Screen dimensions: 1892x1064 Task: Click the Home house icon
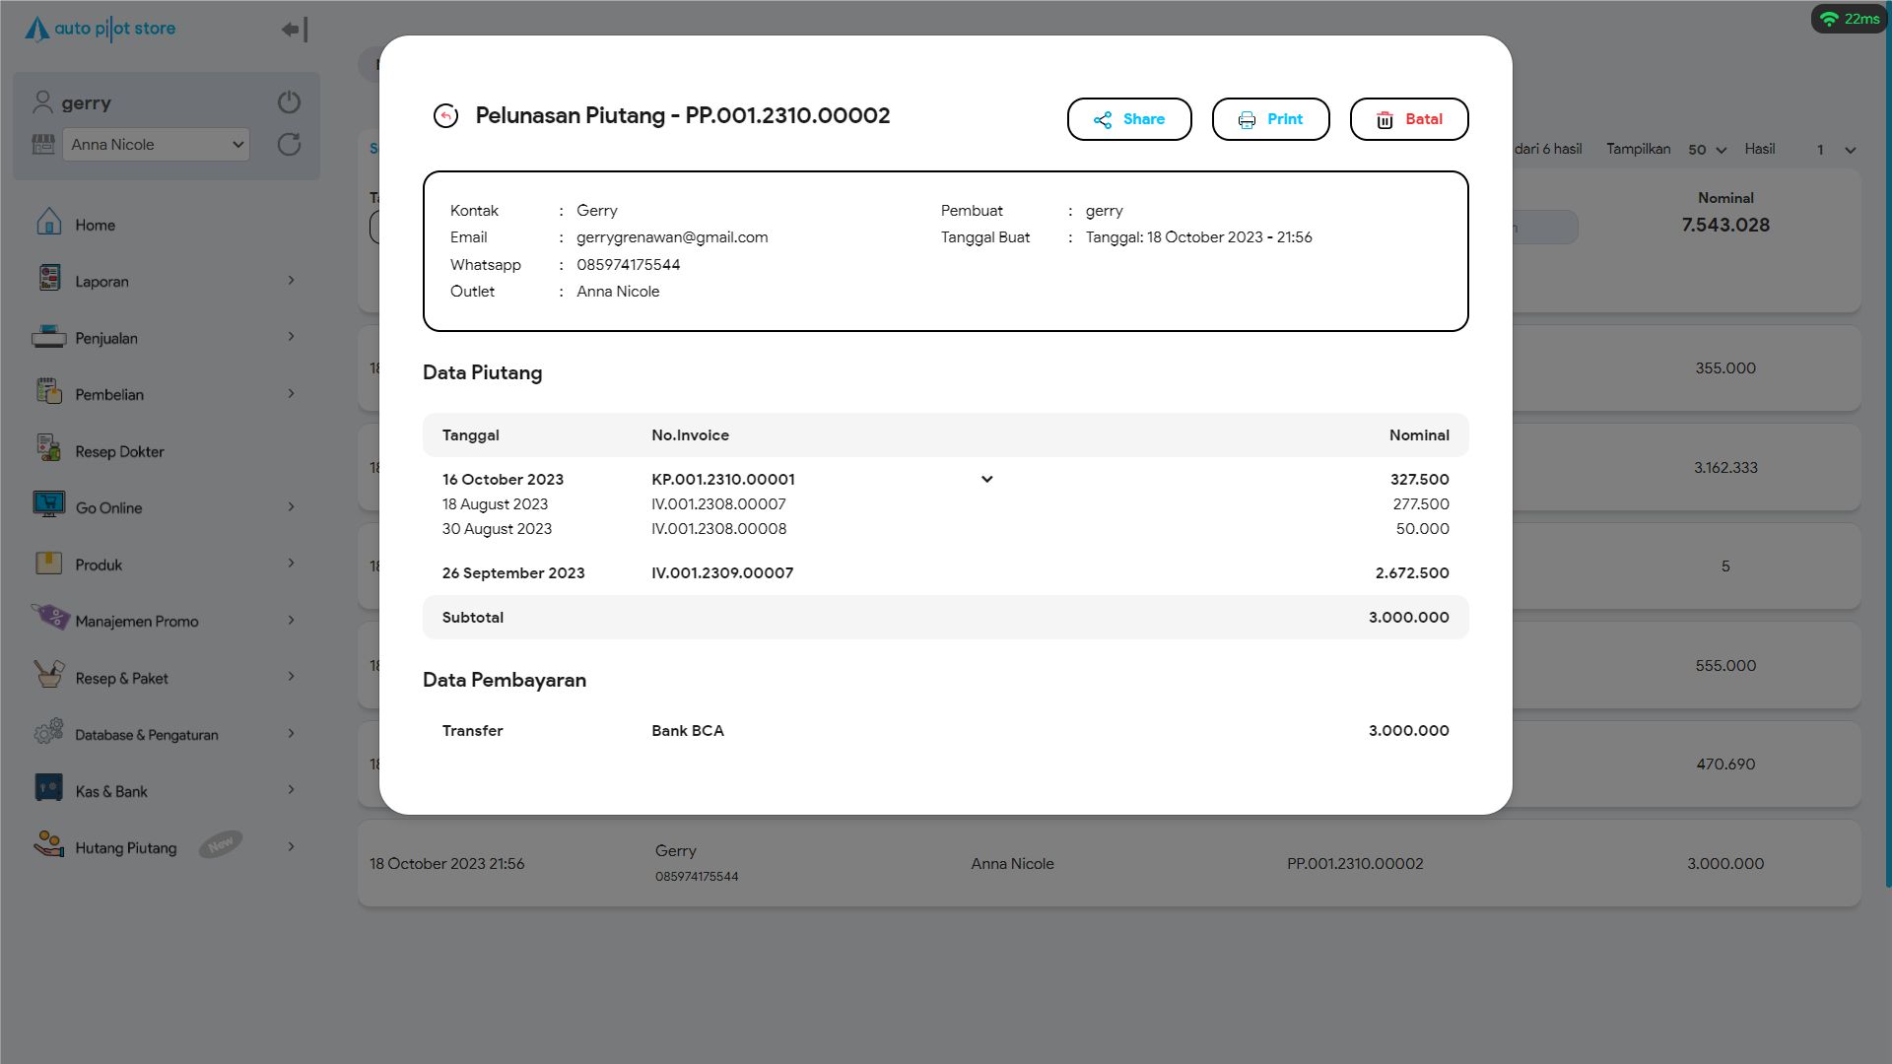pos(48,223)
